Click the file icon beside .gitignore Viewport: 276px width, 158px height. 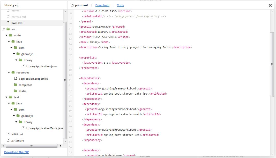[8, 140]
